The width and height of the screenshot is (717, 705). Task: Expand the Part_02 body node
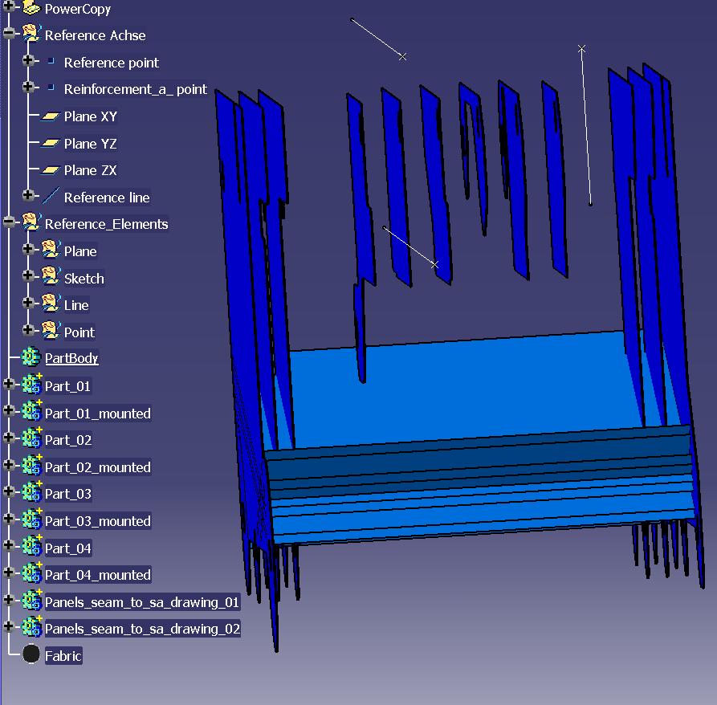coord(8,438)
